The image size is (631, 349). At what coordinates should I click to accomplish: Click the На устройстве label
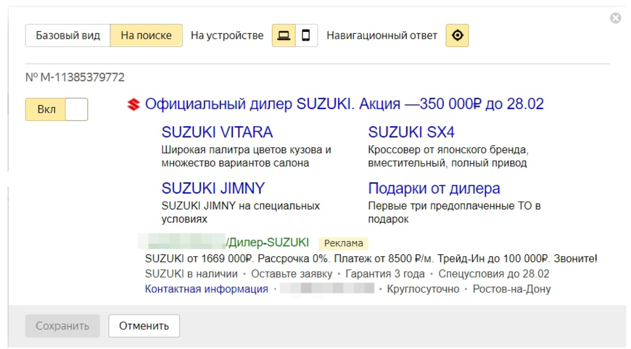[227, 35]
